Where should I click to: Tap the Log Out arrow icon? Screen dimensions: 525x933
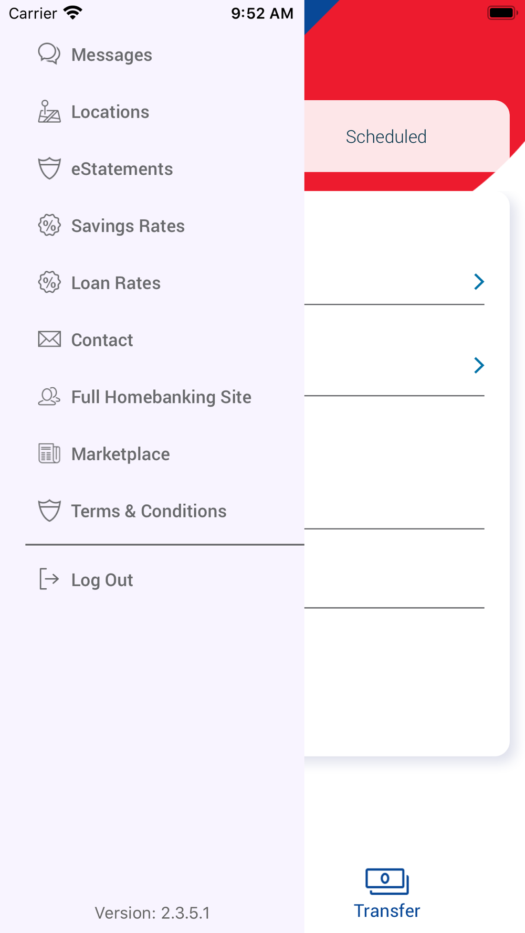49,579
